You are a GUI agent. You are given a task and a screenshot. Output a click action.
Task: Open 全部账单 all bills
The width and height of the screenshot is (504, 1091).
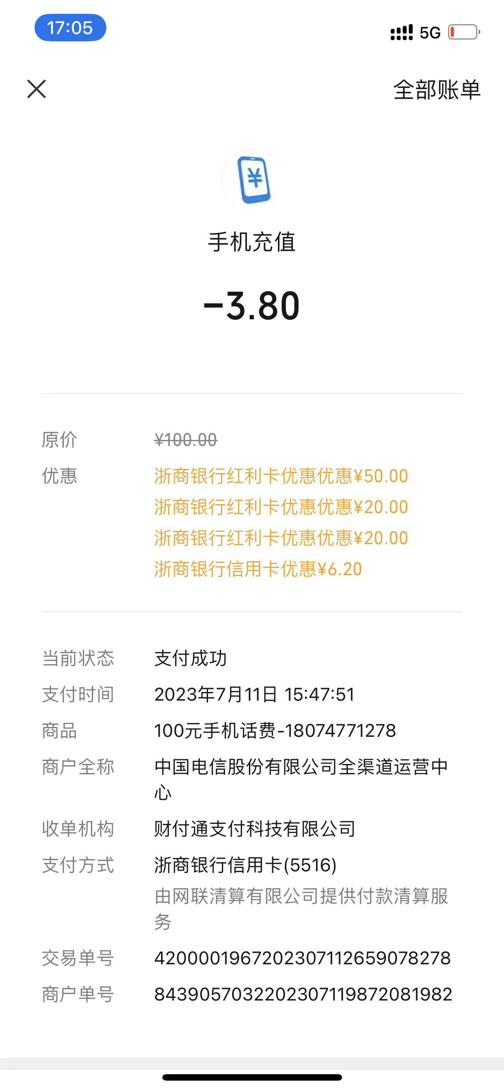[x=436, y=90]
